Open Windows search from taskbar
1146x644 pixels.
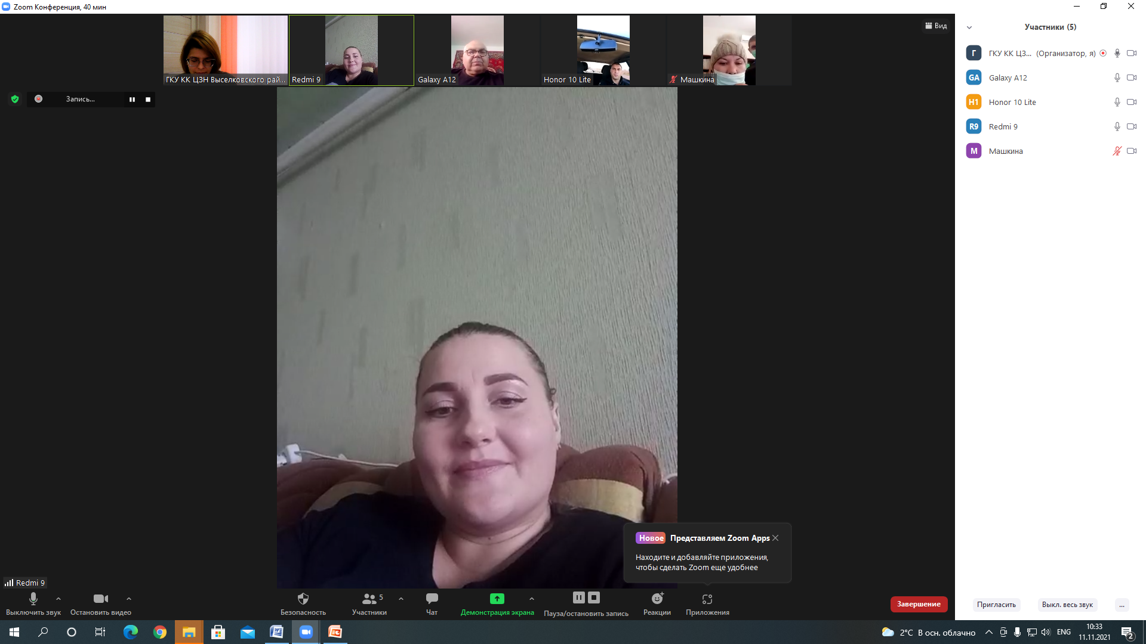[x=43, y=632]
